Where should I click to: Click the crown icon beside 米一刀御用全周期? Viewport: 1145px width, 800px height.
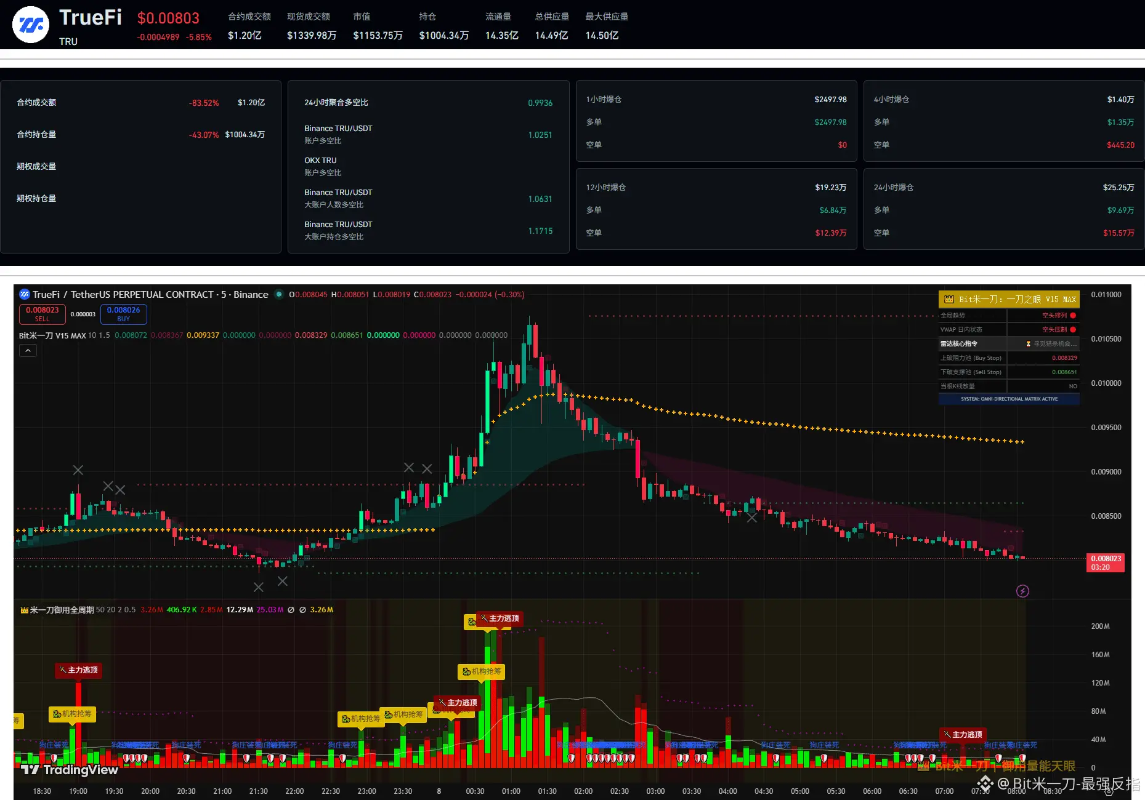[x=25, y=610]
